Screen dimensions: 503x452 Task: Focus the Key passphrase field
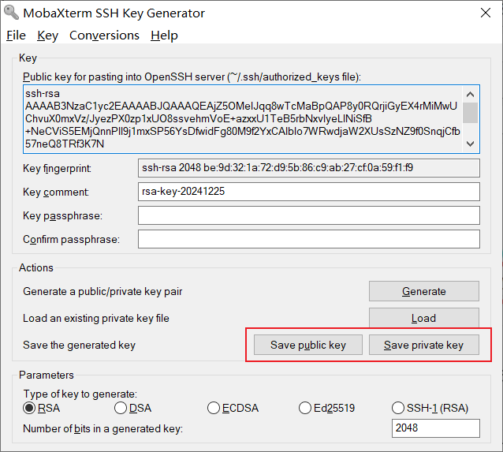[308, 215]
